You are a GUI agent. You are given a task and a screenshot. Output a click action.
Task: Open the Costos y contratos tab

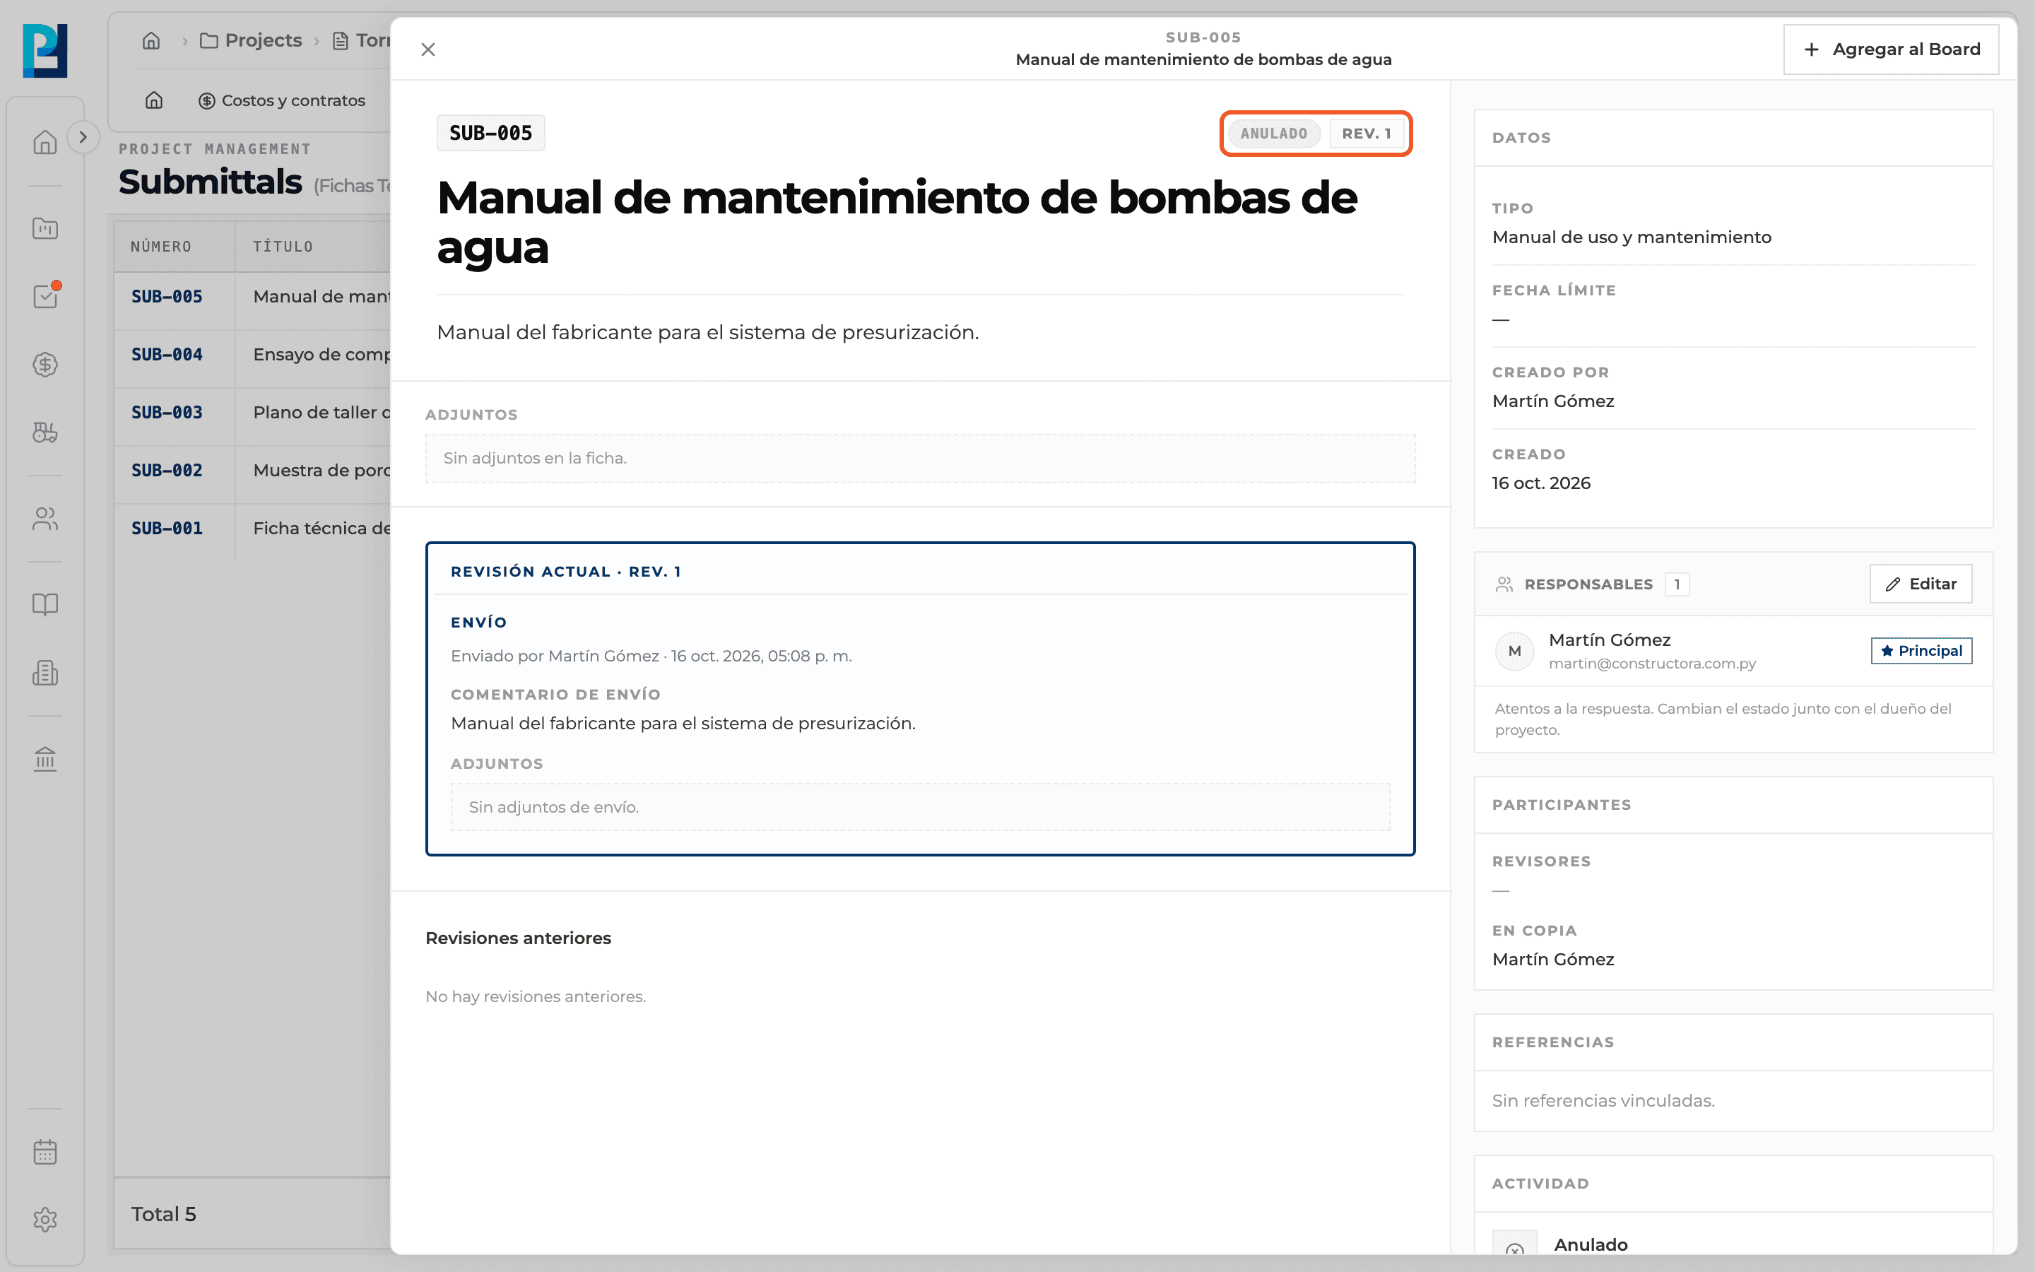(282, 100)
